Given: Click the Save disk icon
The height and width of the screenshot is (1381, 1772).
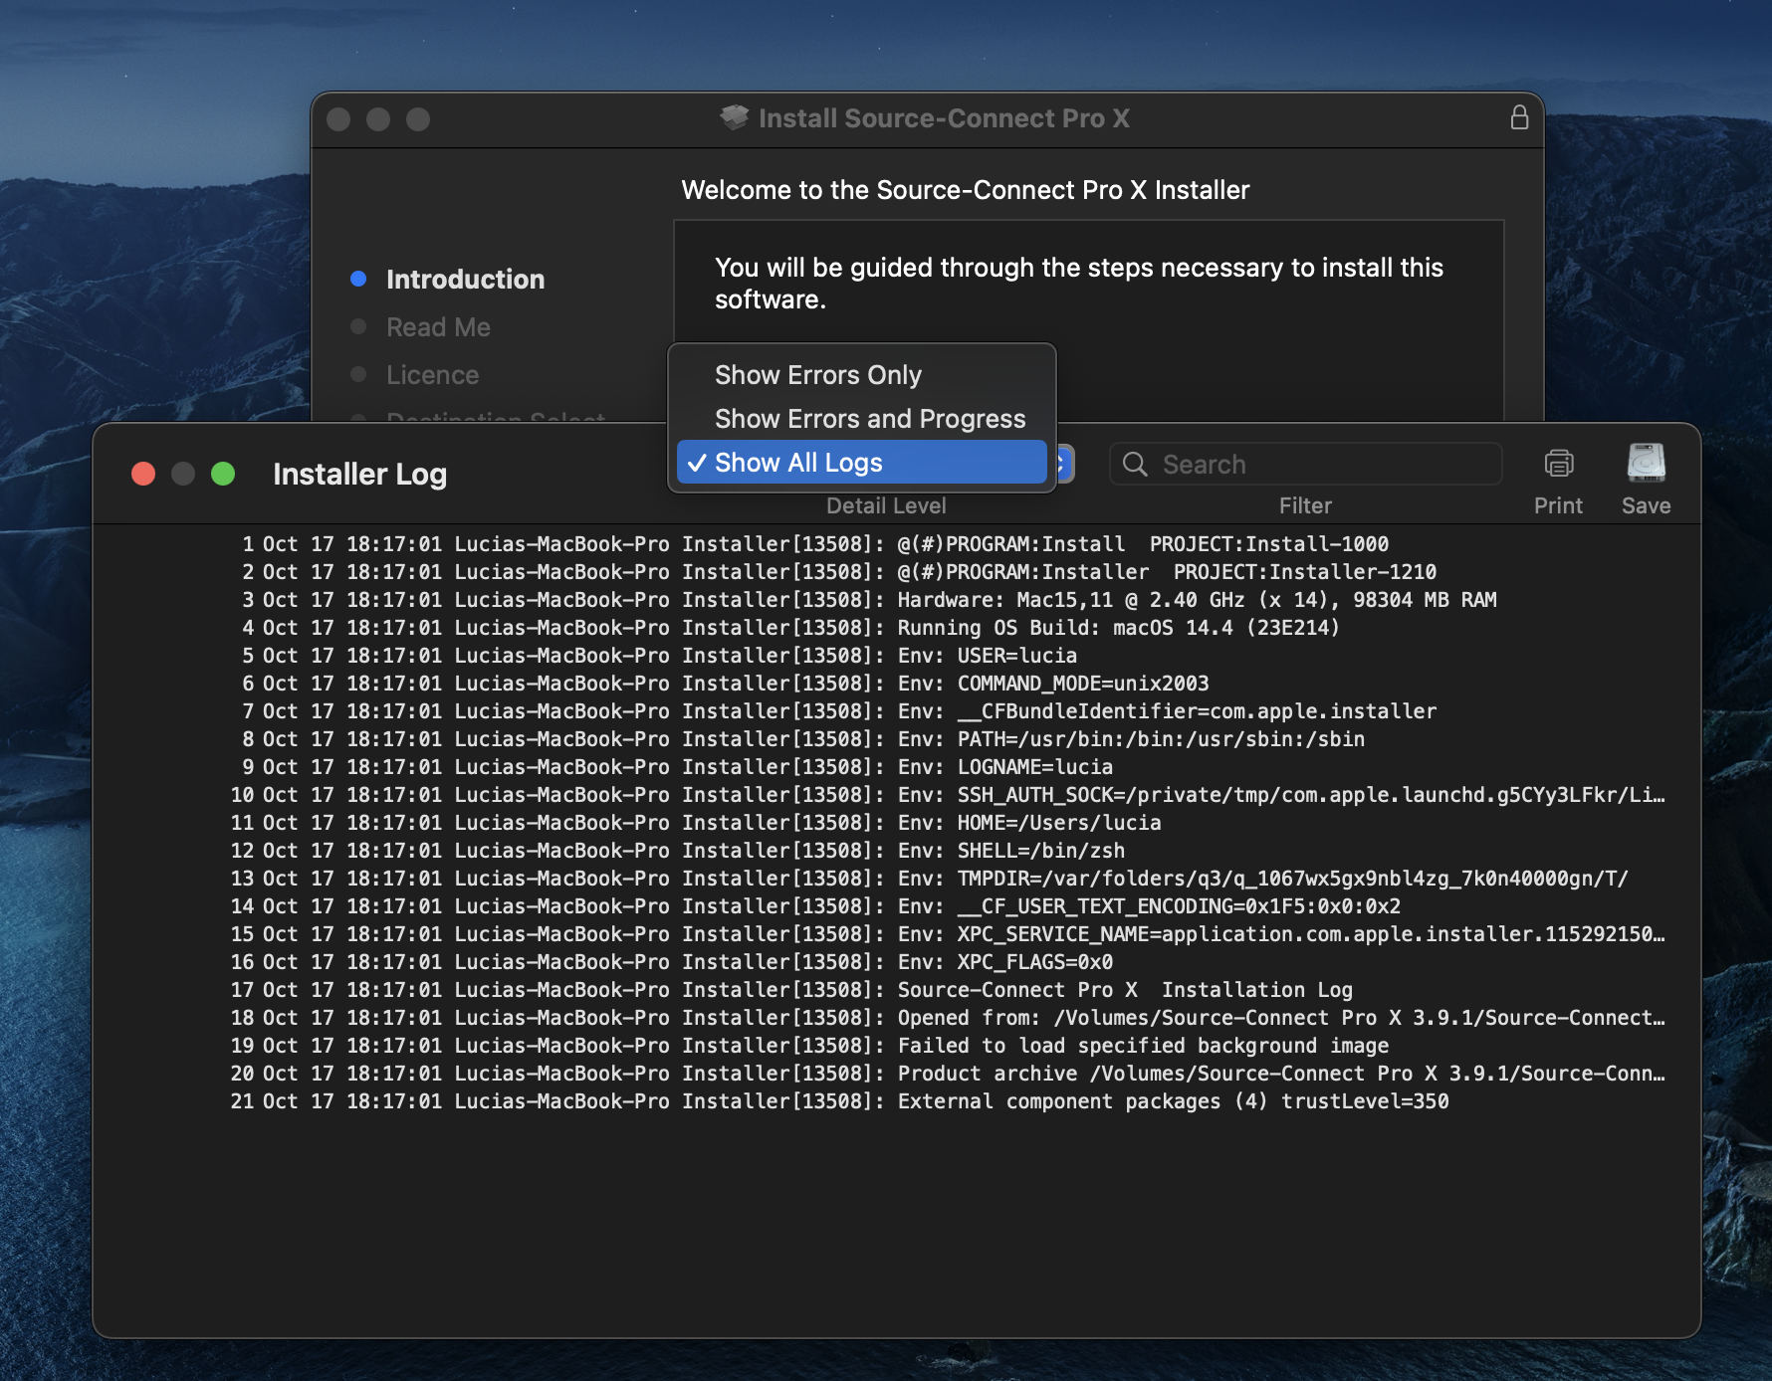Looking at the screenshot, I should point(1646,464).
